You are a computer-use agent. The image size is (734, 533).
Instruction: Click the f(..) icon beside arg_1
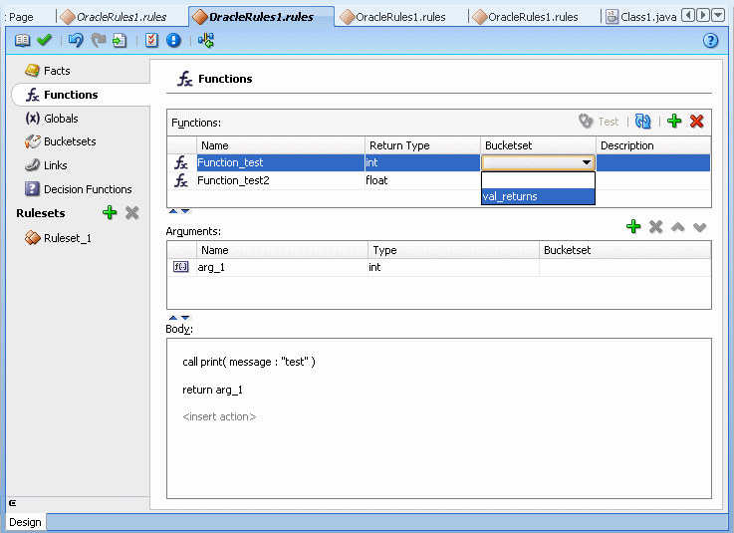(x=180, y=267)
